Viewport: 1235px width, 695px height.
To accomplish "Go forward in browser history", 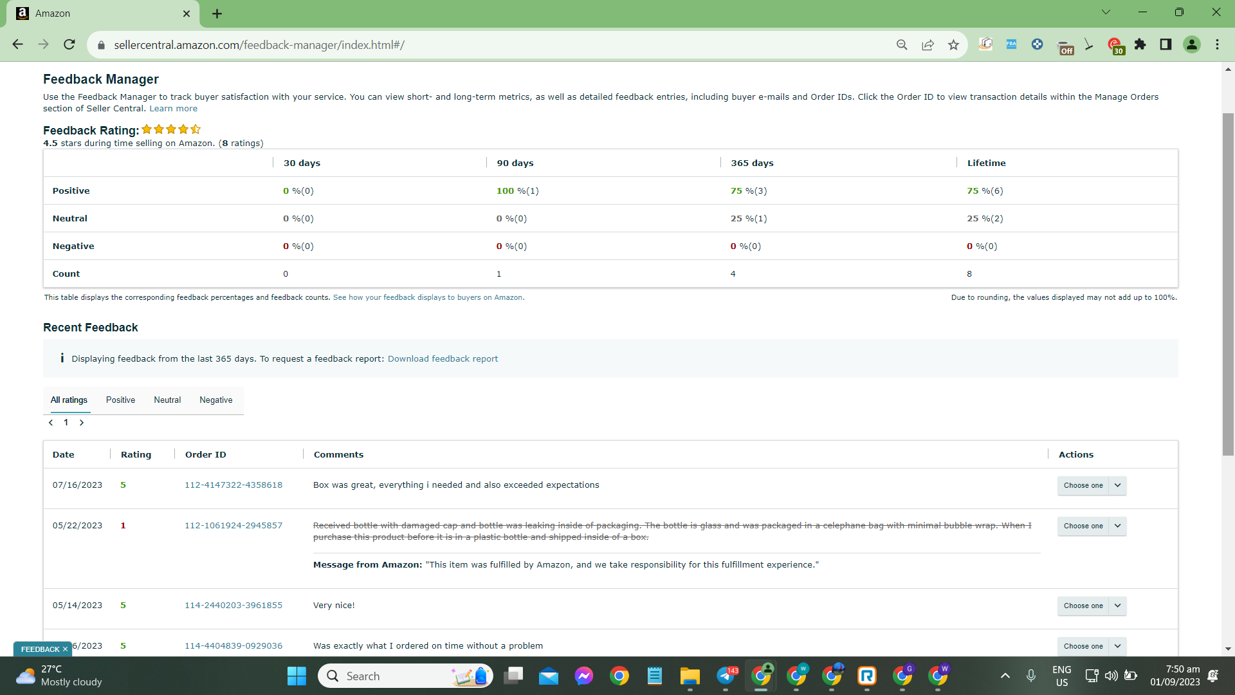I will tap(44, 44).
